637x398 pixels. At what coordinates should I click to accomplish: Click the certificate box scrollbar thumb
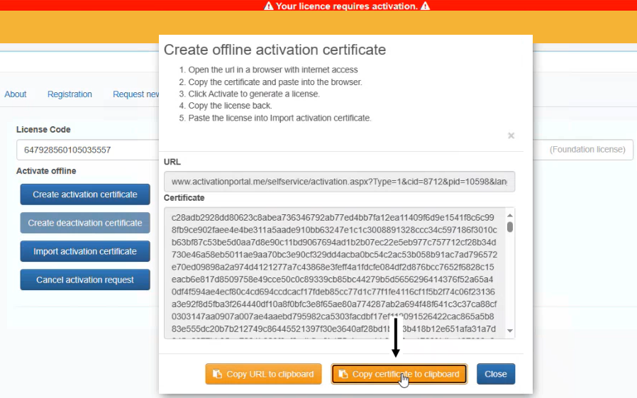click(509, 227)
